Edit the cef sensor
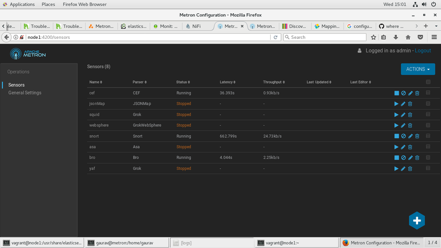Screen dimensions: 441x248 click(411, 93)
